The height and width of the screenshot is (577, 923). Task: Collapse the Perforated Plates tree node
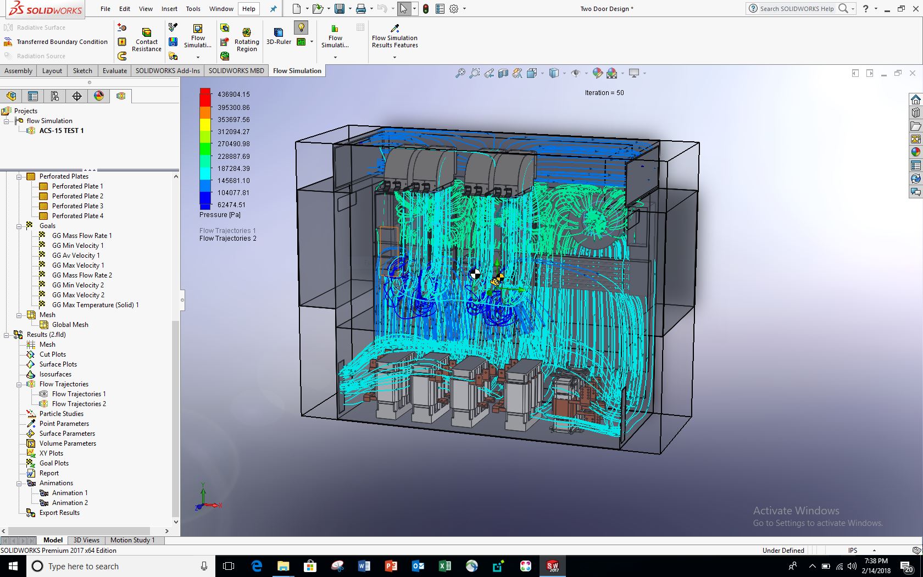point(19,177)
